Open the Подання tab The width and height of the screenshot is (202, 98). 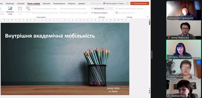click(71, 4)
